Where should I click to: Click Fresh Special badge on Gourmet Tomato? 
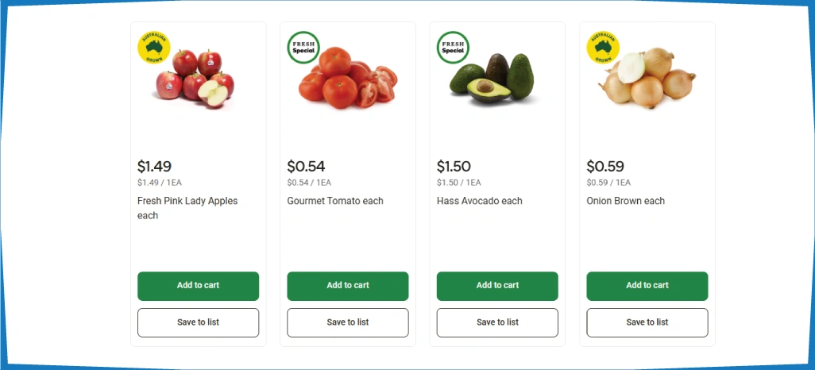(303, 48)
